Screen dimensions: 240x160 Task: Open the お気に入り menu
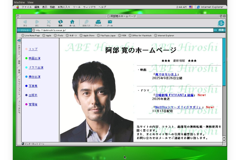point(64,7)
